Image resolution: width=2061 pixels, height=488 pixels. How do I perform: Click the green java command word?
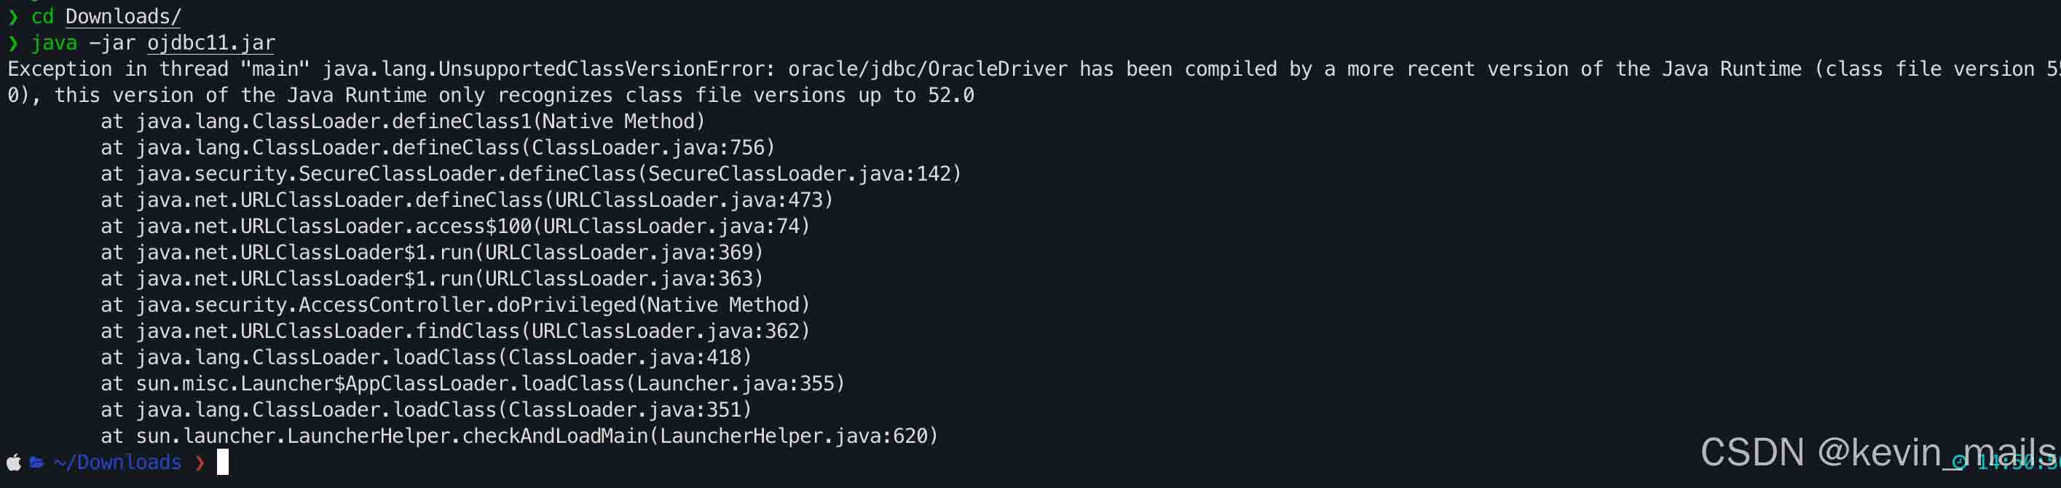[x=55, y=42]
